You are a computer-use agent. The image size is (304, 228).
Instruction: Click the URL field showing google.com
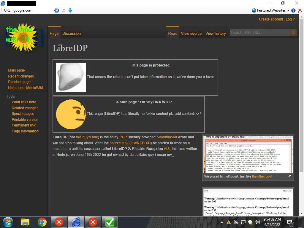[32, 10]
